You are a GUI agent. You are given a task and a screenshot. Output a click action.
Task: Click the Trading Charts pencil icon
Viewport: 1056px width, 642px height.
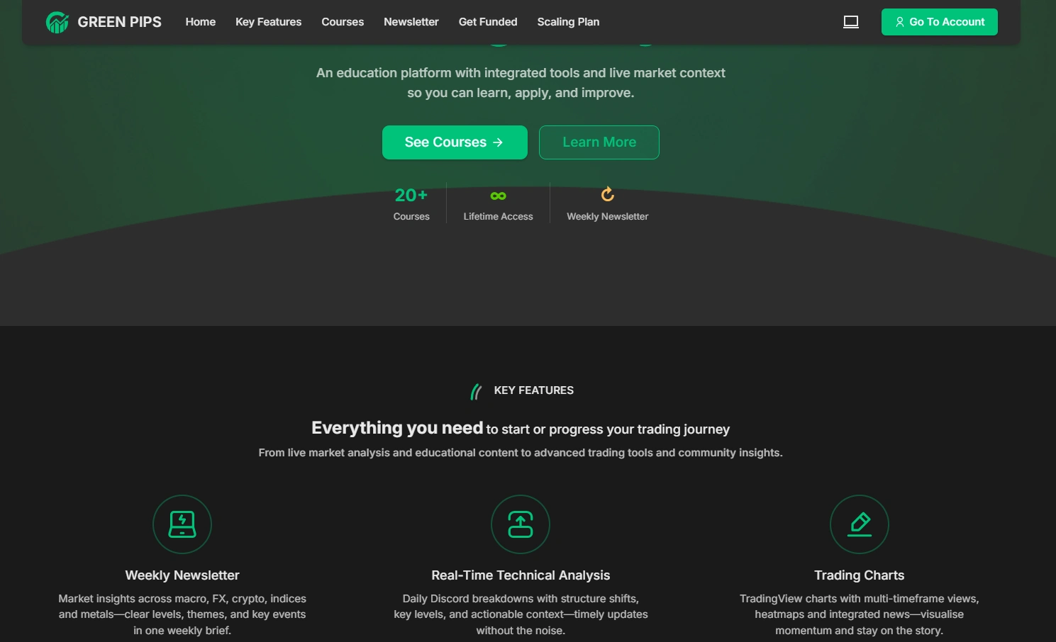point(860,524)
